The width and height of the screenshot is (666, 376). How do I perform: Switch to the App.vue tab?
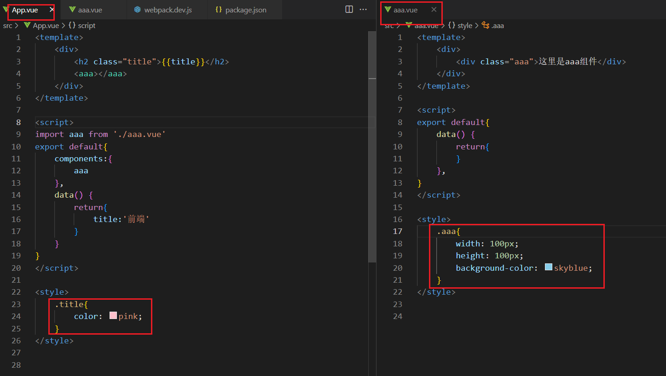coord(25,10)
